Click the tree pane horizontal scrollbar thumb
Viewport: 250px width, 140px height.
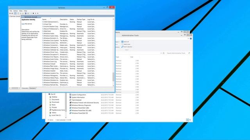15,88
